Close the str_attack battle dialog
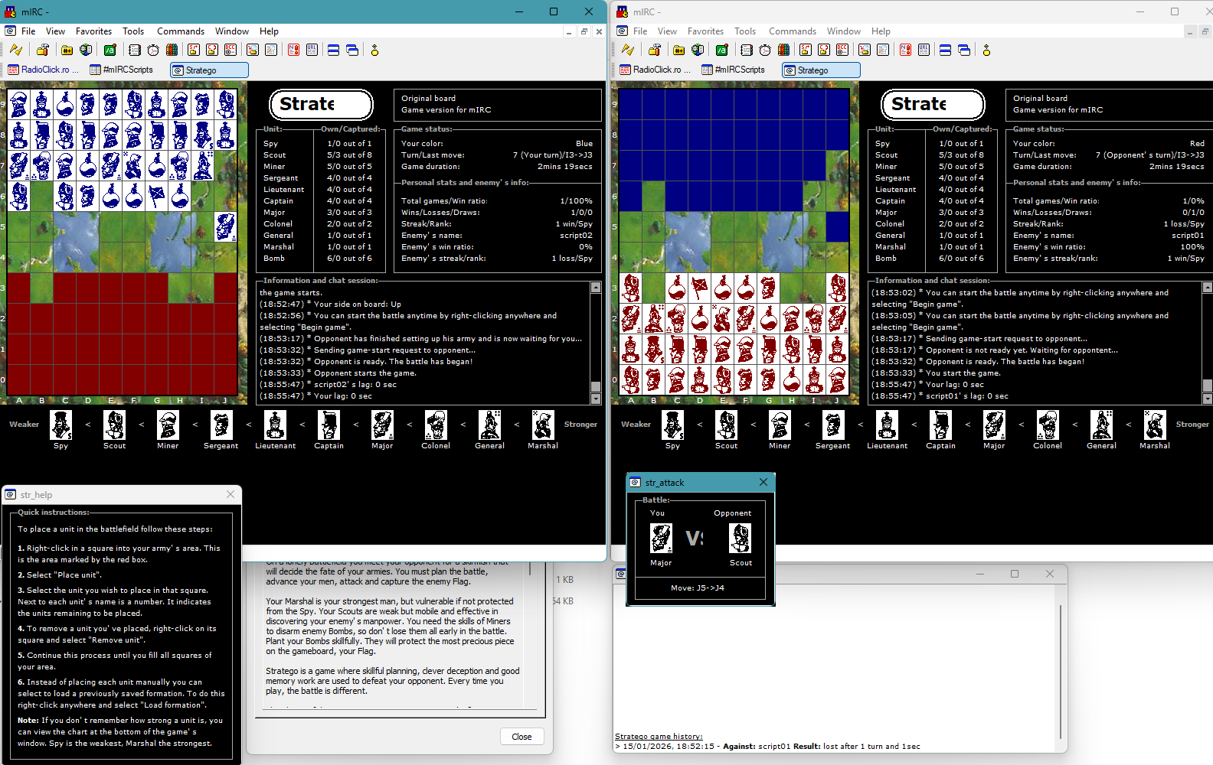 coord(763,482)
